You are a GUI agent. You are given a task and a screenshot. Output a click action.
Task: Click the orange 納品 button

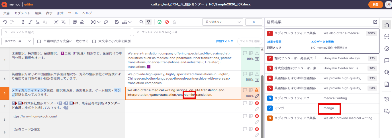click(x=375, y=4)
